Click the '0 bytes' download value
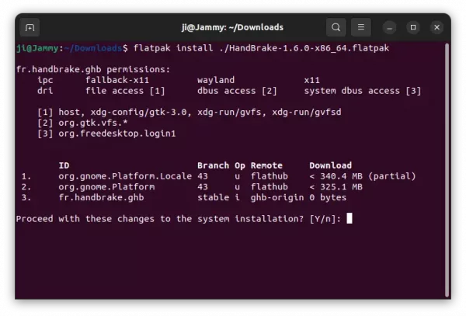The height and width of the screenshot is (316, 466). click(328, 197)
